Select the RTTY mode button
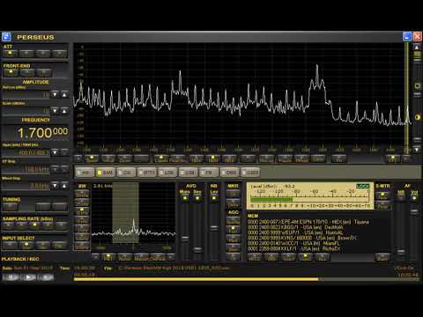 147,173
